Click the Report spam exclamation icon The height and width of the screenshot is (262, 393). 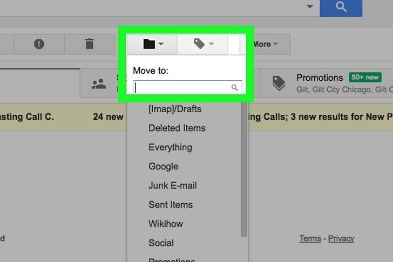tap(39, 44)
